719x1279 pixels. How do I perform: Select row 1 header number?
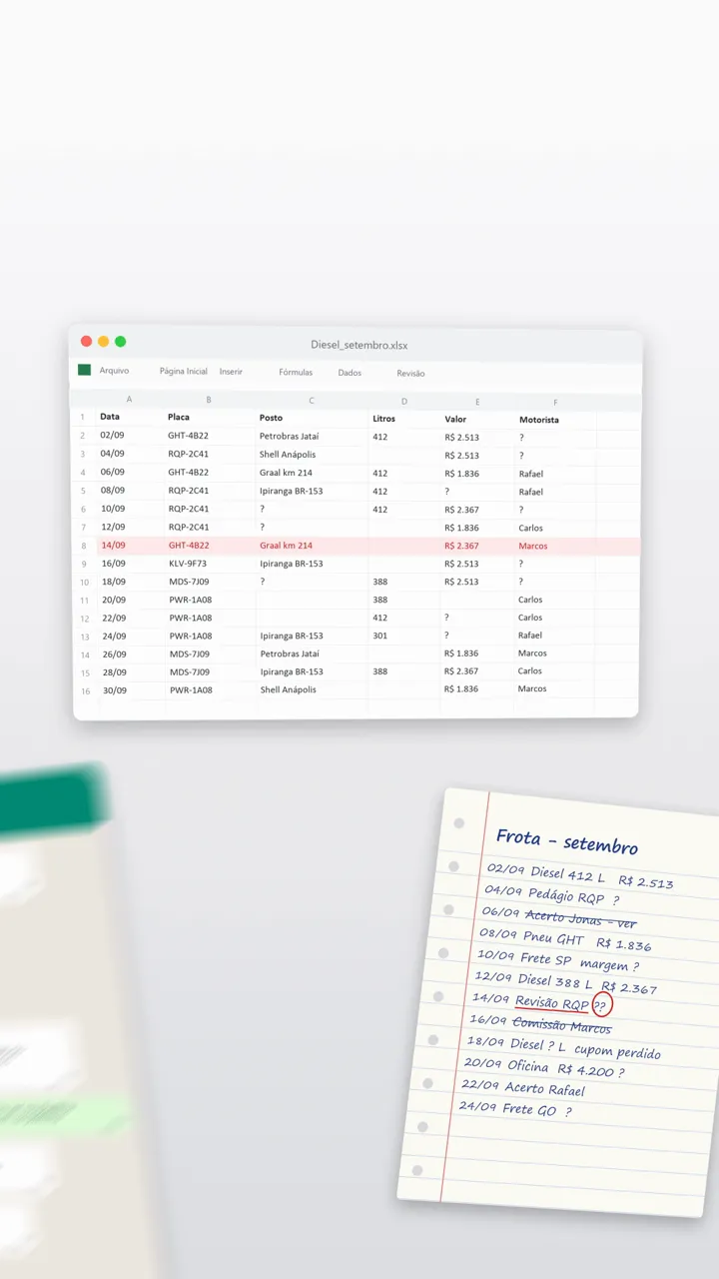83,417
